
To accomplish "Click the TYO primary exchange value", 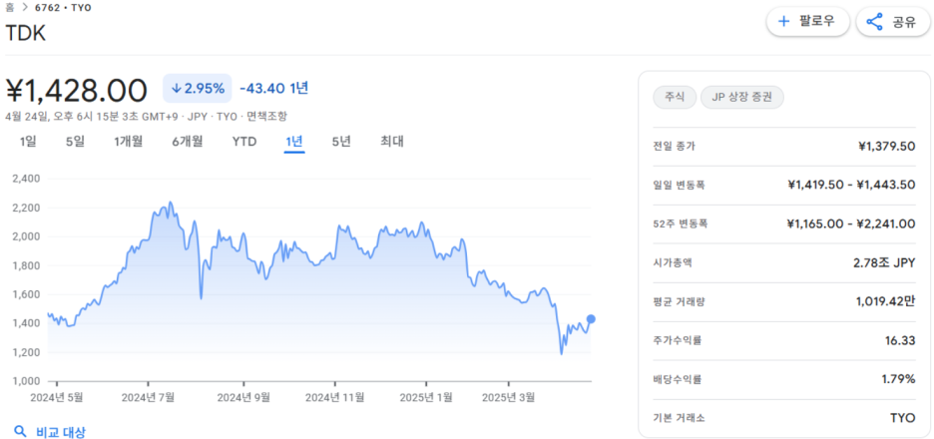I will (x=902, y=418).
